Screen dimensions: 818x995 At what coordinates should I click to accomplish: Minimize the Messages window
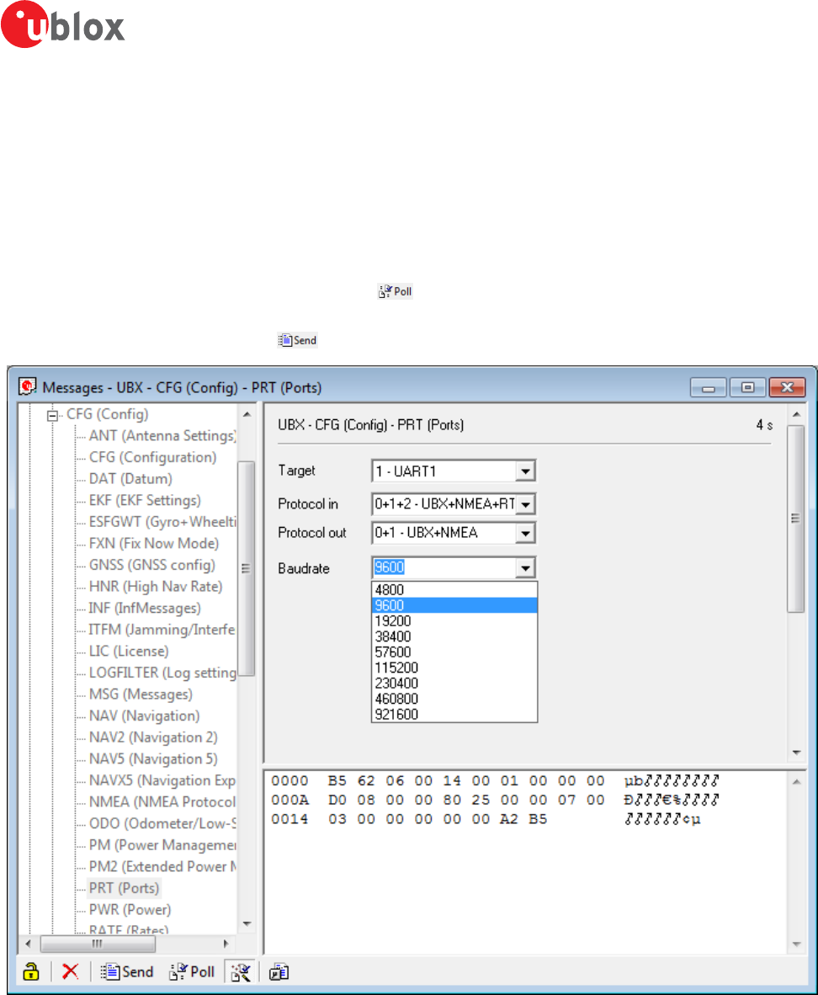(709, 387)
